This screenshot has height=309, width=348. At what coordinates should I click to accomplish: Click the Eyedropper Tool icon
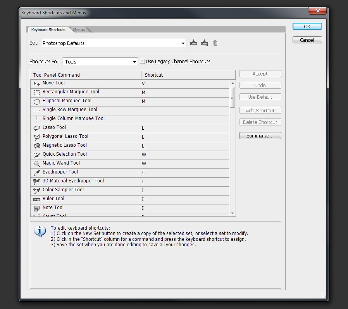pos(36,173)
